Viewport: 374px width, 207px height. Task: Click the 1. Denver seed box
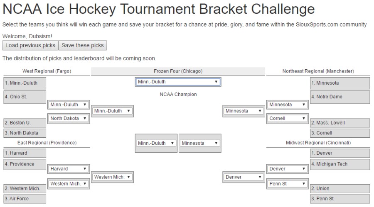(x=340, y=153)
